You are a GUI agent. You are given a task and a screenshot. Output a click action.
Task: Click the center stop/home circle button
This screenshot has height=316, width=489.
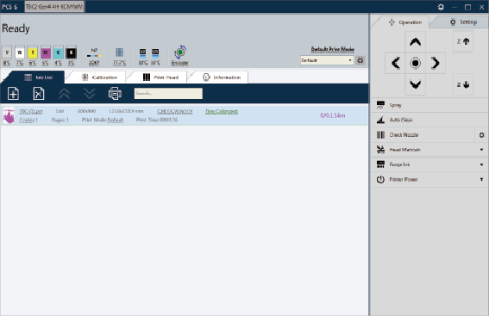pyautogui.click(x=415, y=63)
